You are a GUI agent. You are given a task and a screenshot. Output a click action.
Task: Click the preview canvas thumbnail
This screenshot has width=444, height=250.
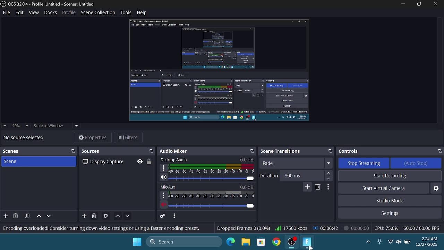[x=219, y=70]
